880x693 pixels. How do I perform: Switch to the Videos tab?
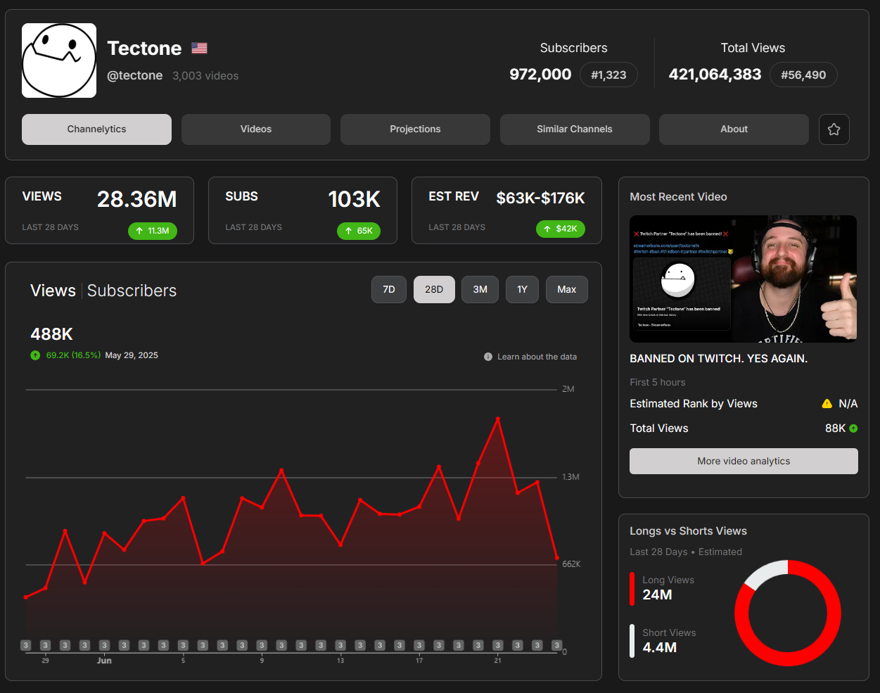coord(256,129)
